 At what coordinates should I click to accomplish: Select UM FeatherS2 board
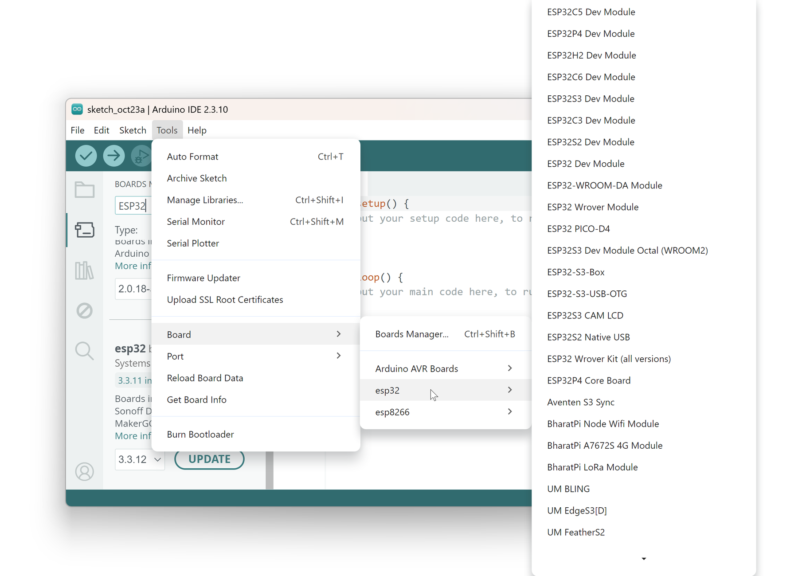point(644,533)
